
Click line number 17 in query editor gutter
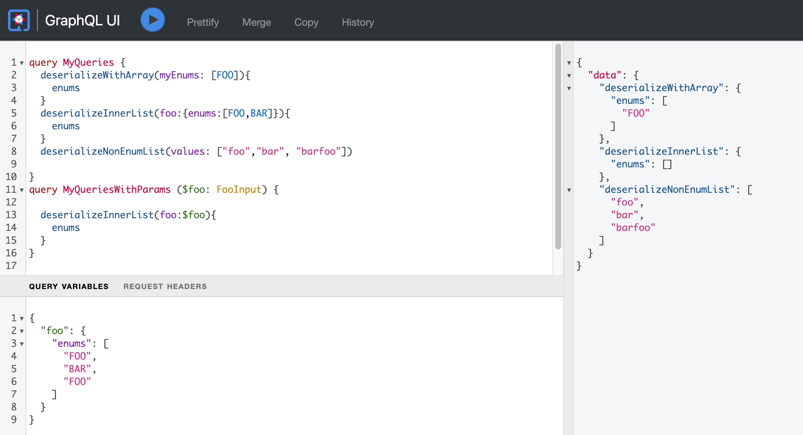coord(11,266)
